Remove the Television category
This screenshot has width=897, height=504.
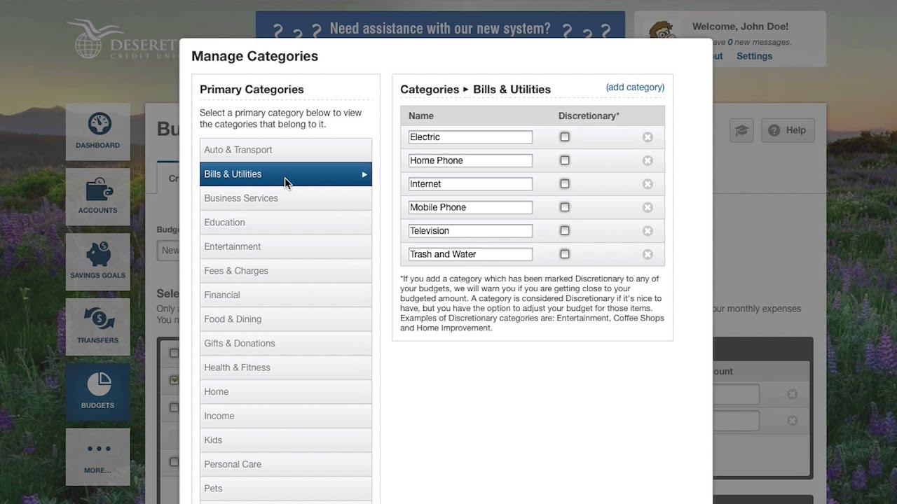point(648,231)
